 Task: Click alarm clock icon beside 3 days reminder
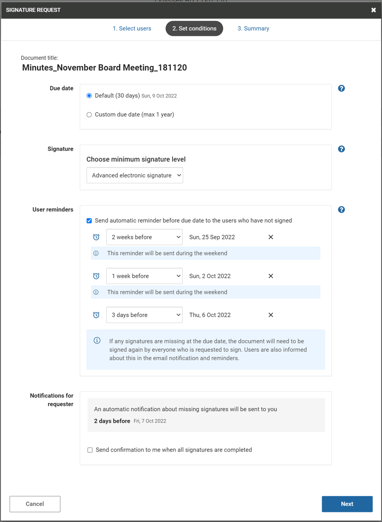pos(96,315)
